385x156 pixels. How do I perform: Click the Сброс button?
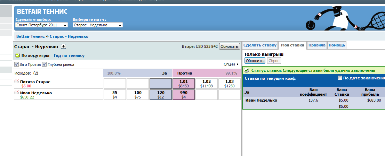tap(274, 61)
